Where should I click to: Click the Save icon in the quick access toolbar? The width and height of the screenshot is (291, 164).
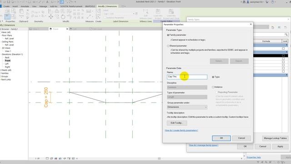pos(9,2)
